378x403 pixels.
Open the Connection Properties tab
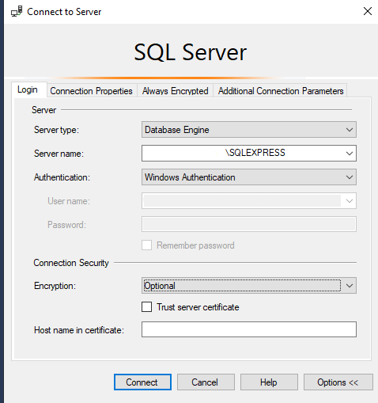coord(91,91)
